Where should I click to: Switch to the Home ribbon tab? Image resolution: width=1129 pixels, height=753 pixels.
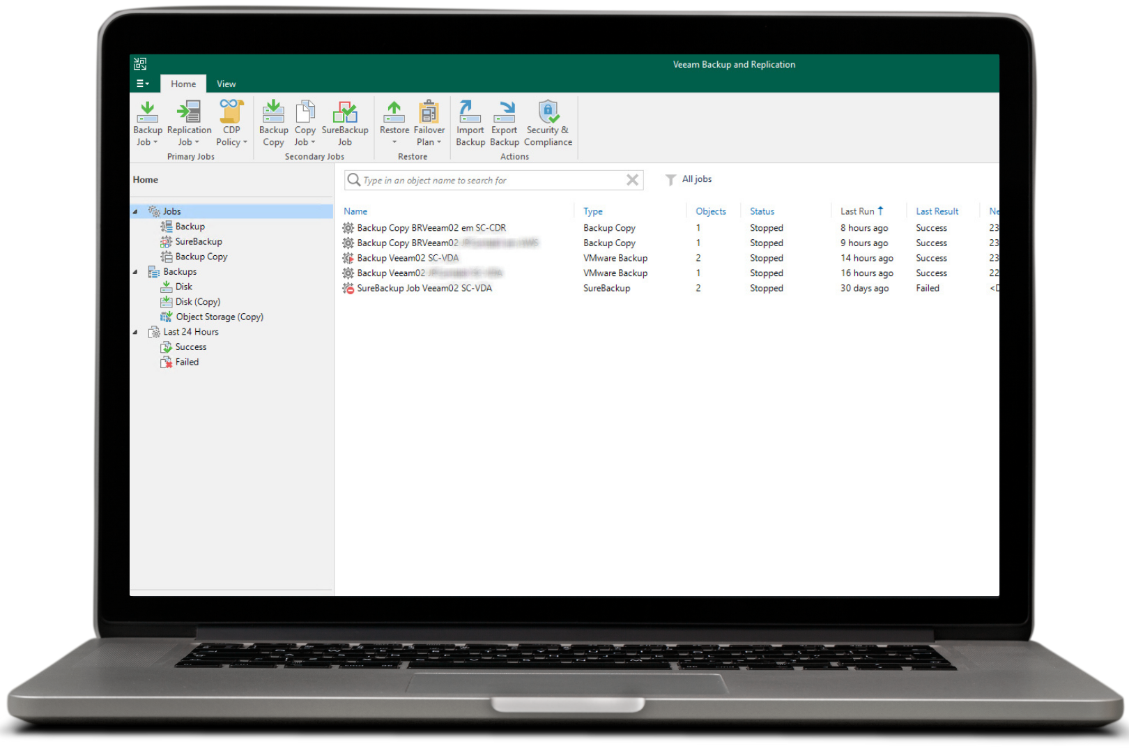click(183, 84)
